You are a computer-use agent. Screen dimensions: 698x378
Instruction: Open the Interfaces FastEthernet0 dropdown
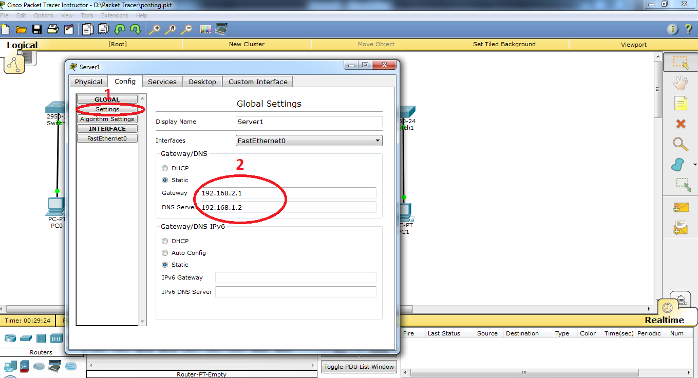point(309,141)
